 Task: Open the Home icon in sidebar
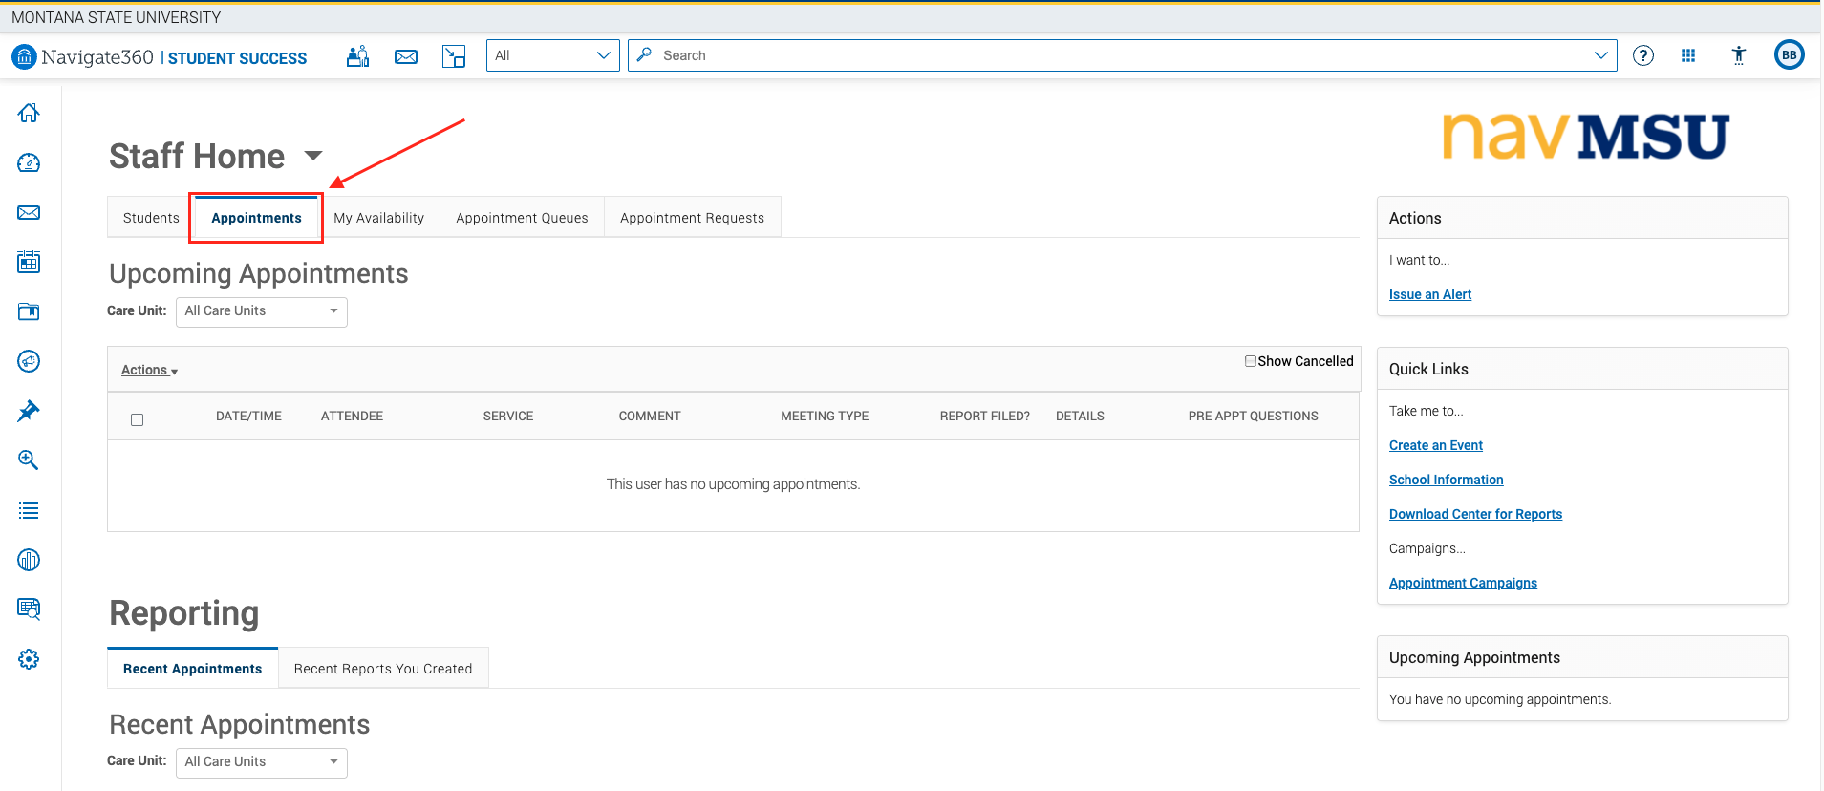tap(29, 113)
